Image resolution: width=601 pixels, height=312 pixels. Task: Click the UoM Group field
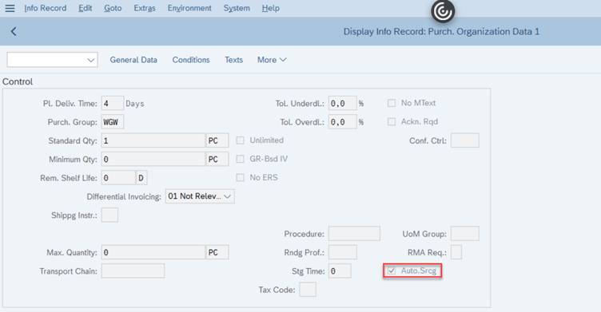[465, 234]
